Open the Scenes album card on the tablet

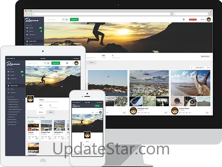pos(33,130)
